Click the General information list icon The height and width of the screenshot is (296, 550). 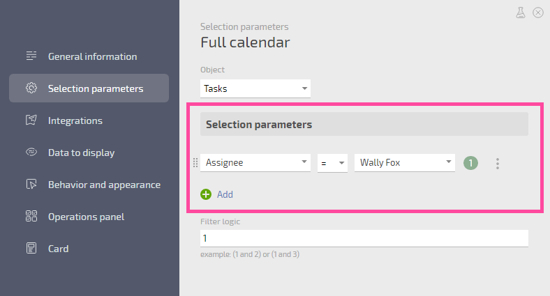[x=31, y=56]
